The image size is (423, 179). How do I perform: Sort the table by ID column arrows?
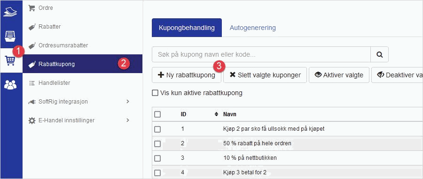click(x=216, y=114)
